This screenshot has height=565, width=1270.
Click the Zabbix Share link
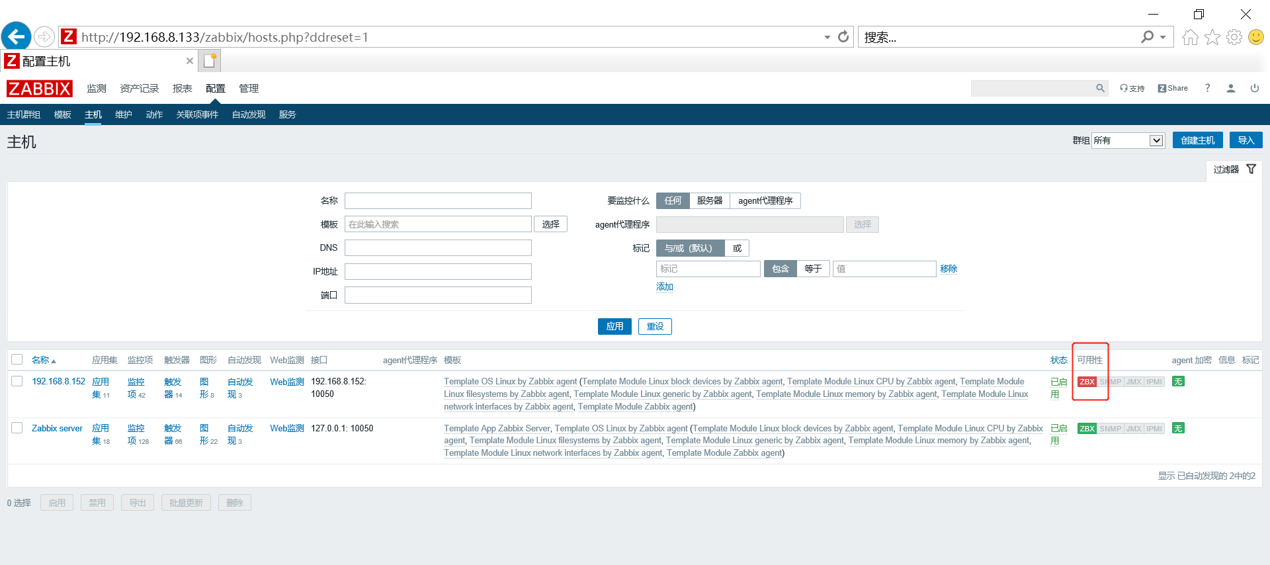click(1173, 88)
